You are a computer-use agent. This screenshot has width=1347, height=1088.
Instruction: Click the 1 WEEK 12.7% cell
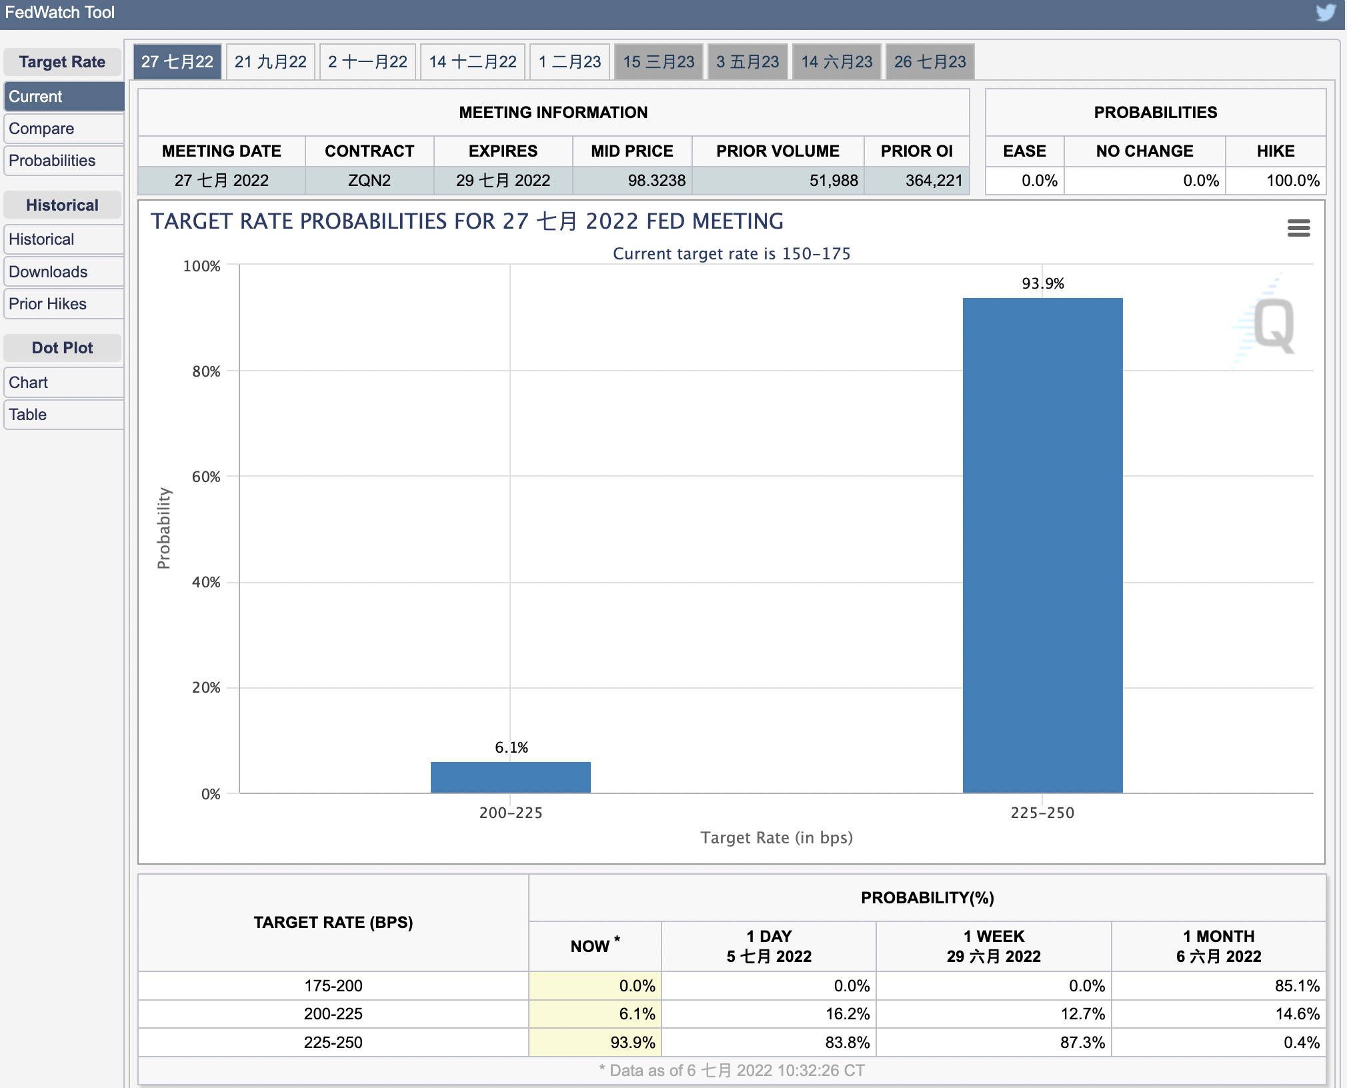pyautogui.click(x=994, y=1014)
